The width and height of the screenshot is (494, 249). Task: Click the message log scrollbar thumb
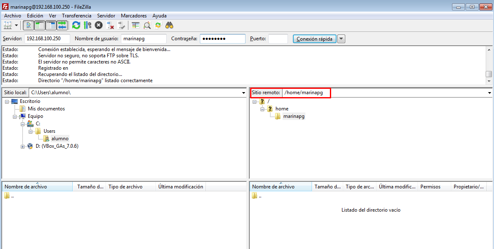point(489,74)
